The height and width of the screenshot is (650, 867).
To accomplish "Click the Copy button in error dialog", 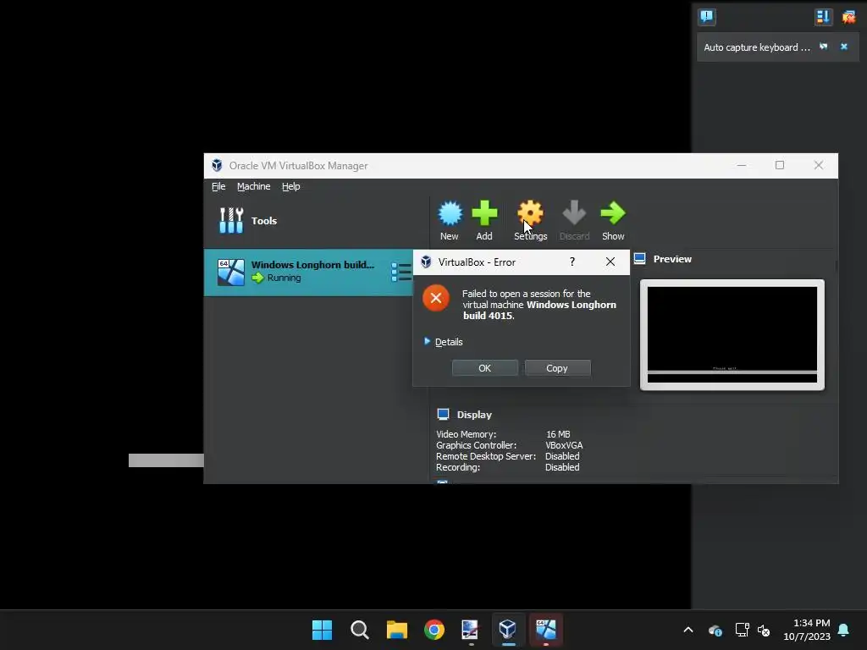I will 557,368.
